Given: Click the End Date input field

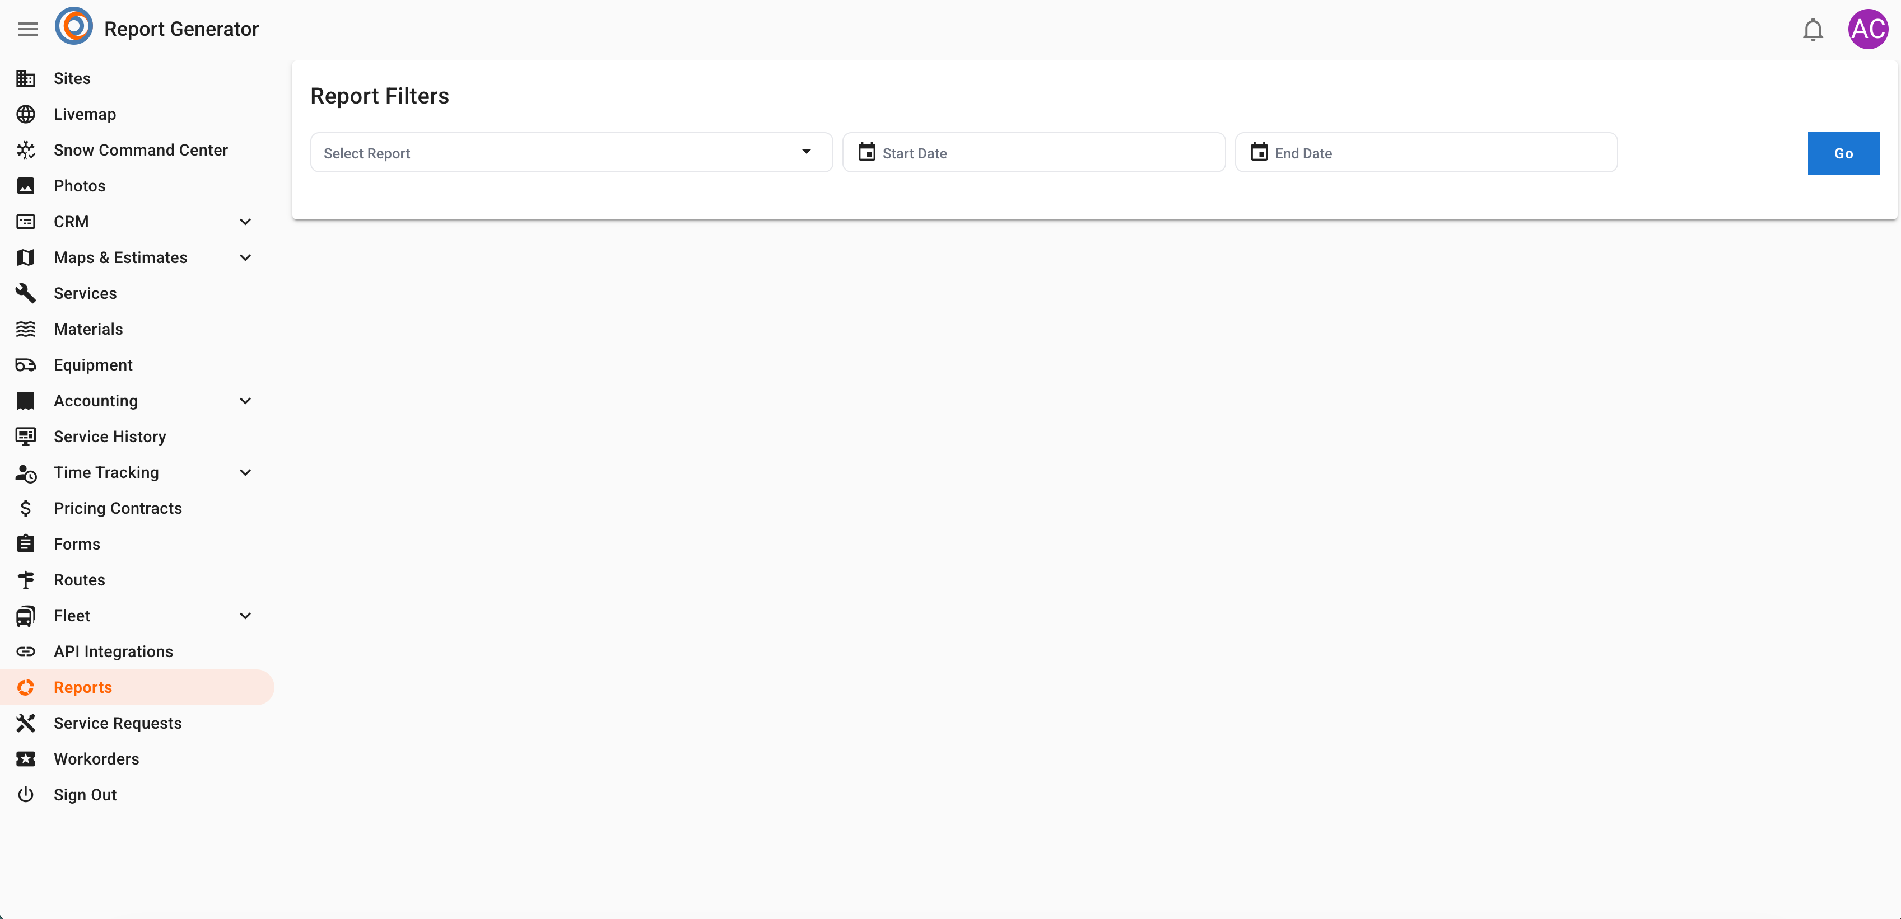Looking at the screenshot, I should (1426, 153).
